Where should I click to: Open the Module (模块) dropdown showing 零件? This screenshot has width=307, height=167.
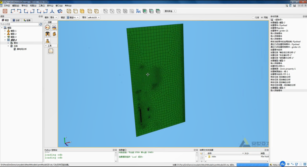point(53,17)
